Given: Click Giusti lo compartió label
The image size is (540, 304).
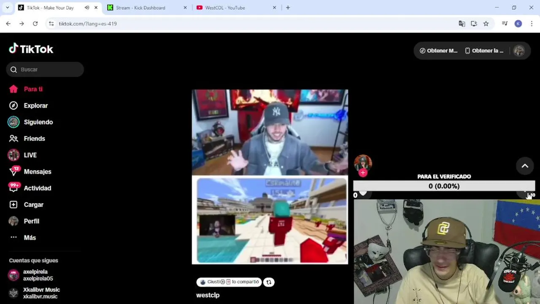Looking at the screenshot, I should point(229,282).
